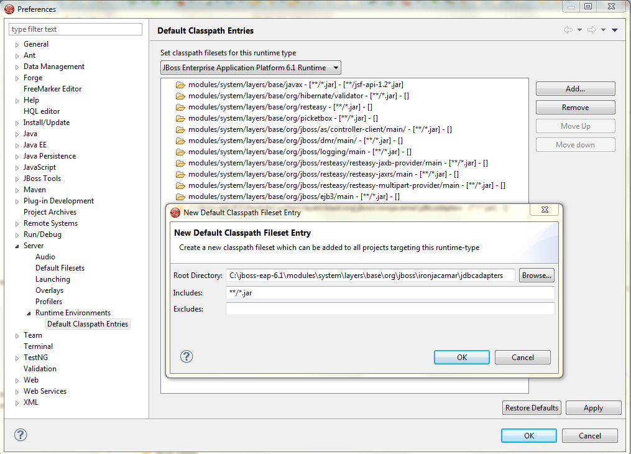Open Project Archives preferences

tap(50, 212)
